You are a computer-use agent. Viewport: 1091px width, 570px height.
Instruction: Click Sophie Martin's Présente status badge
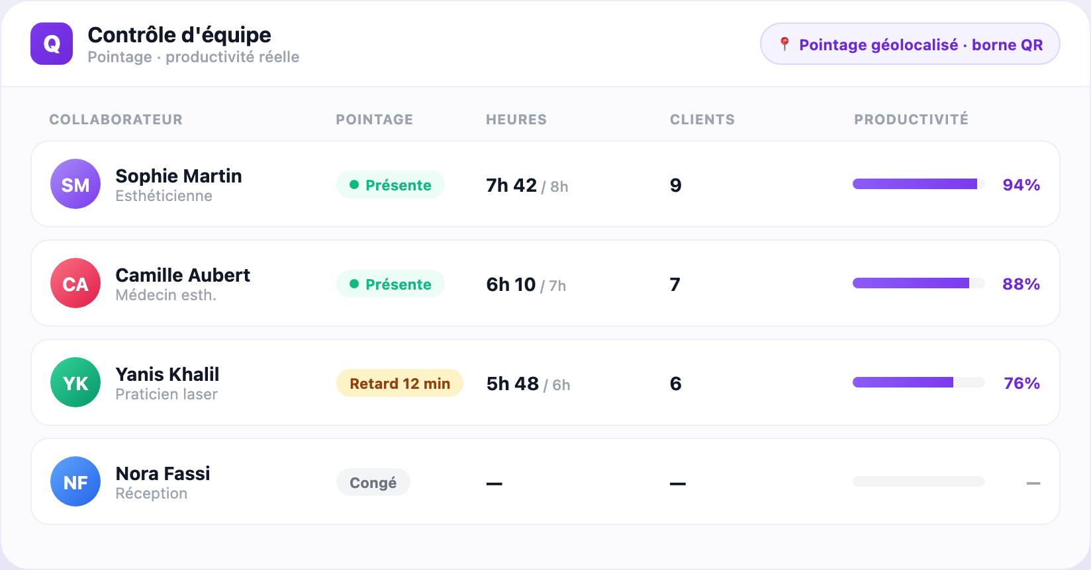pos(391,184)
